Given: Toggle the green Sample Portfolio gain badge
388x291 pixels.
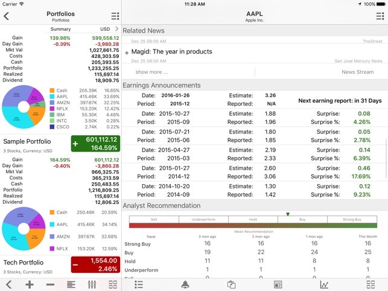Looking at the screenshot, I should 95,144.
